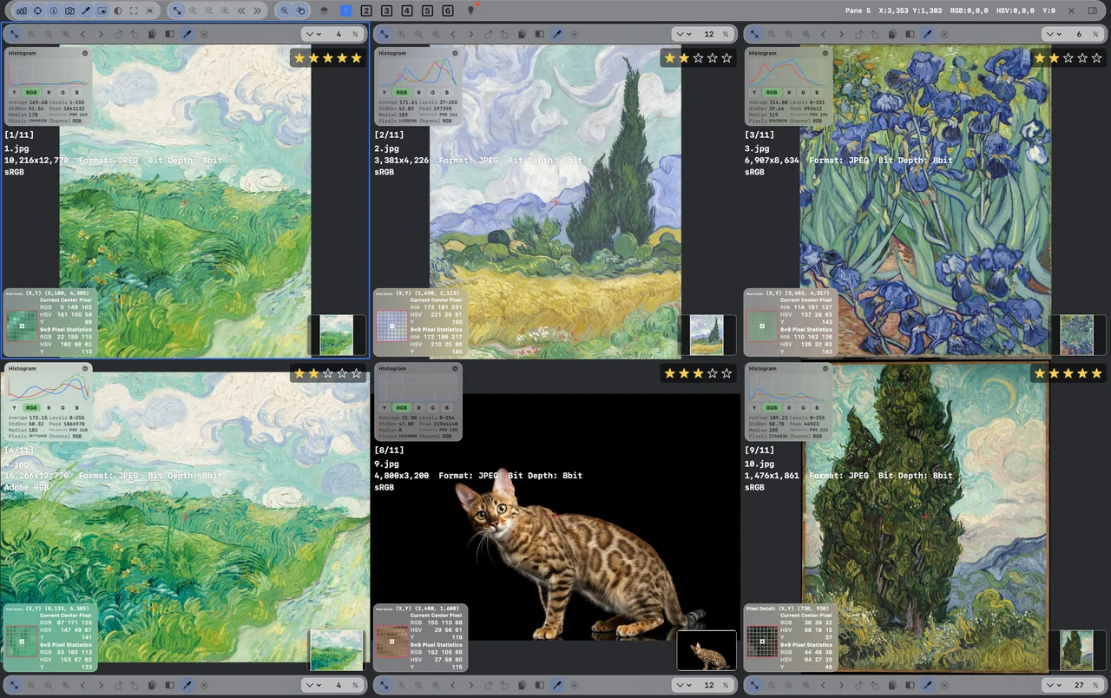Viewport: 1111px width, 698px height.
Task: Select RGB channel in 1.jpg histogram
Action: click(x=31, y=91)
